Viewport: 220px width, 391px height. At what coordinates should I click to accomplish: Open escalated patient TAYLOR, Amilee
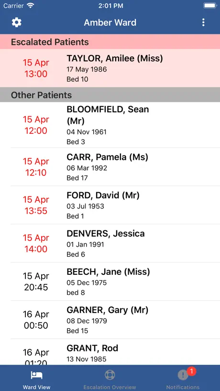click(110, 68)
